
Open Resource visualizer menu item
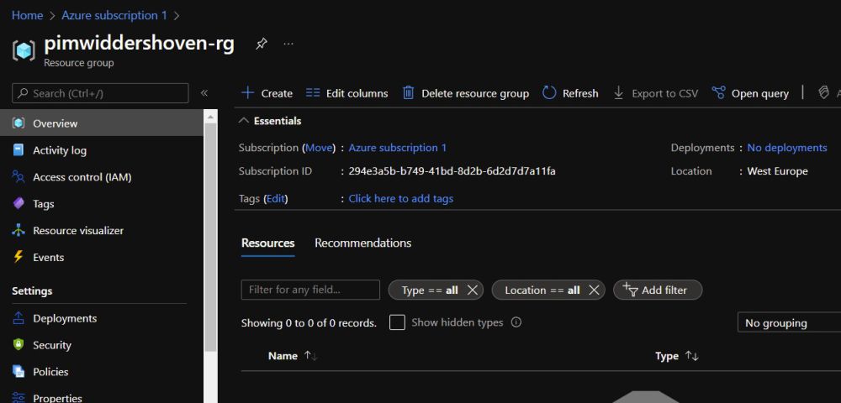click(102, 230)
